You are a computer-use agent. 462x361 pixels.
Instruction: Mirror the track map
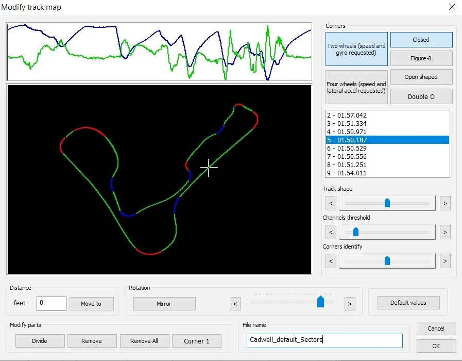pyautogui.click(x=164, y=303)
